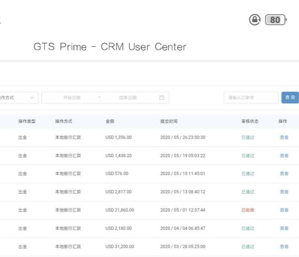Click 查看 on the USD 2,817.00 row

[x=284, y=192]
